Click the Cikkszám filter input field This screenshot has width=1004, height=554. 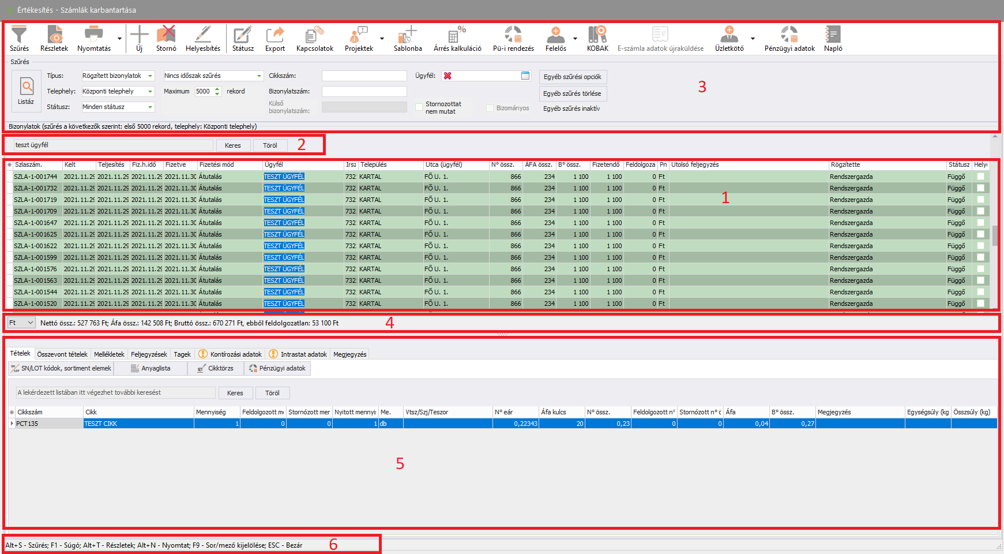[x=364, y=76]
